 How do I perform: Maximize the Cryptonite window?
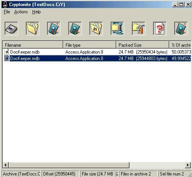click(x=181, y=5)
